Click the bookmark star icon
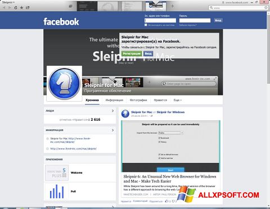Viewport: 270px width, 209px height. (x=21, y=8)
